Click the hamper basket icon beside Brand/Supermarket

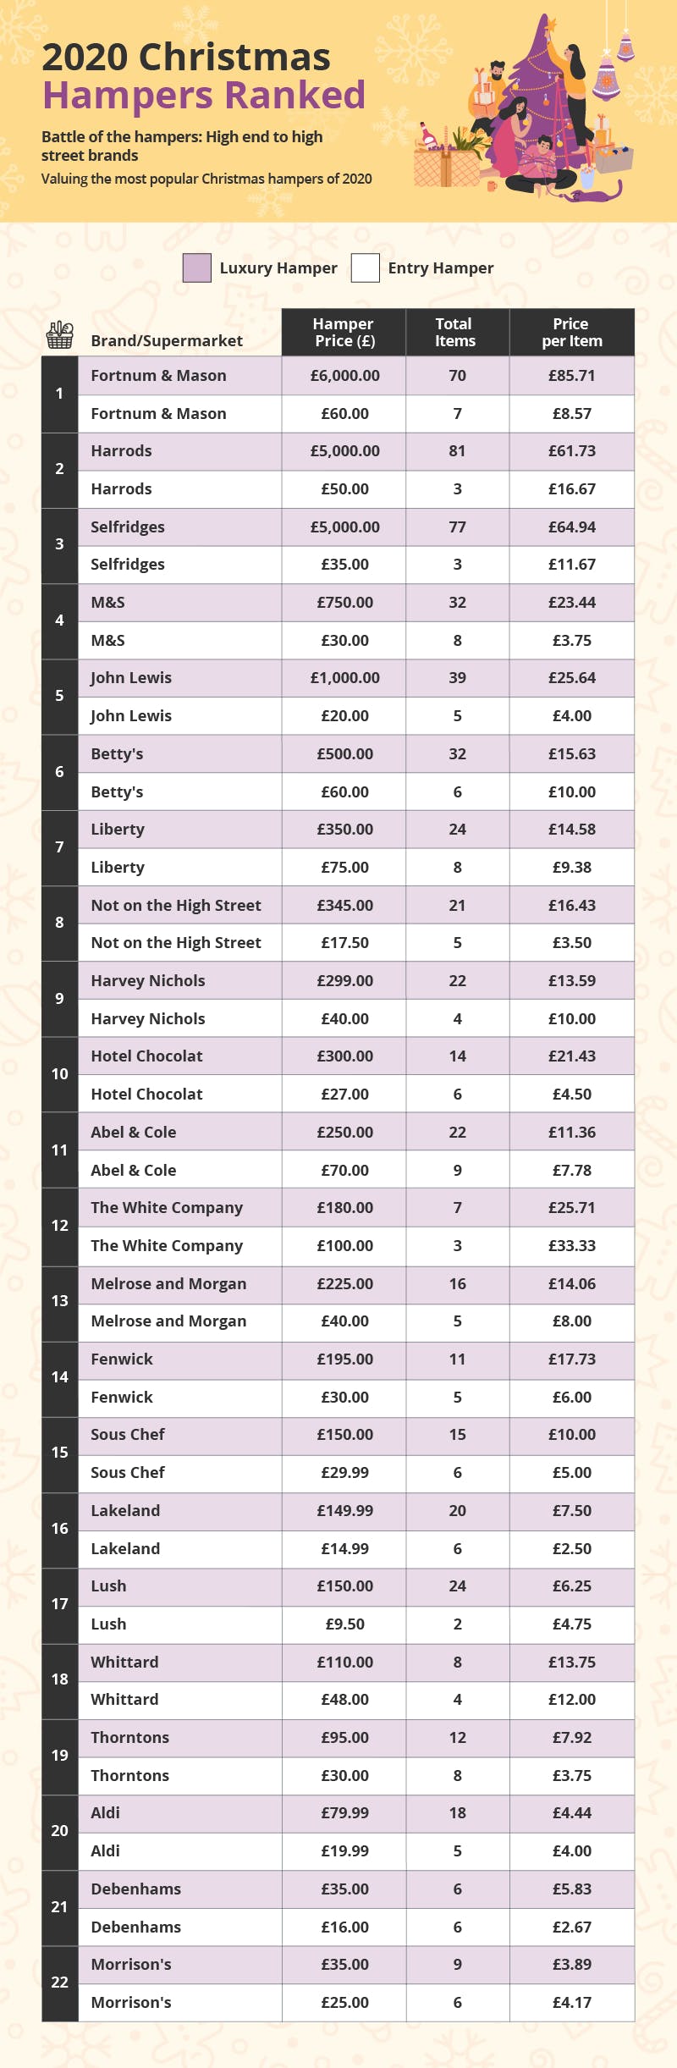tap(59, 335)
